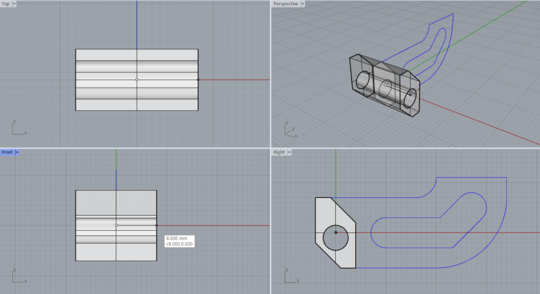Viewport: 540px width, 294px height.
Task: Click the origin point in Front viewport
Action: click(116, 225)
